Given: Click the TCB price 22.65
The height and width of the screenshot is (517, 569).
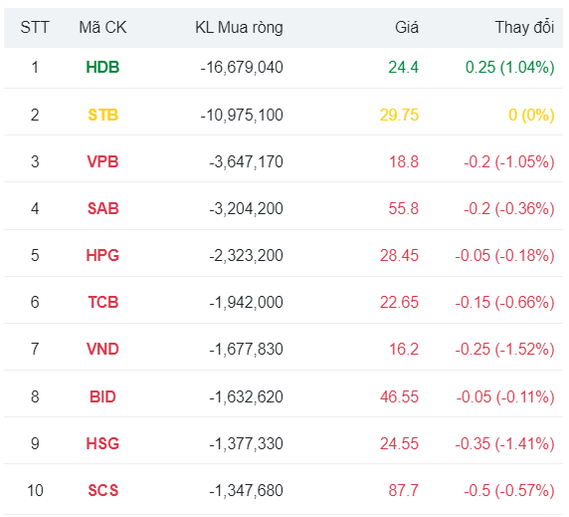Looking at the screenshot, I should pos(399,302).
